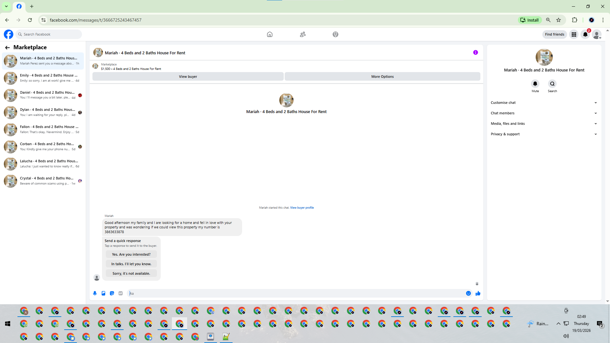This screenshot has width=610, height=343.
Task: Open the emoji picker in composer
Action: point(468,293)
